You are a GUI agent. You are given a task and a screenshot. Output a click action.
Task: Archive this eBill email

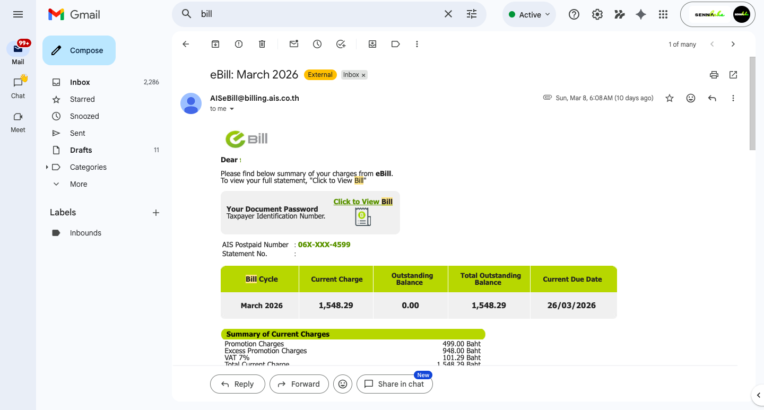215,45
